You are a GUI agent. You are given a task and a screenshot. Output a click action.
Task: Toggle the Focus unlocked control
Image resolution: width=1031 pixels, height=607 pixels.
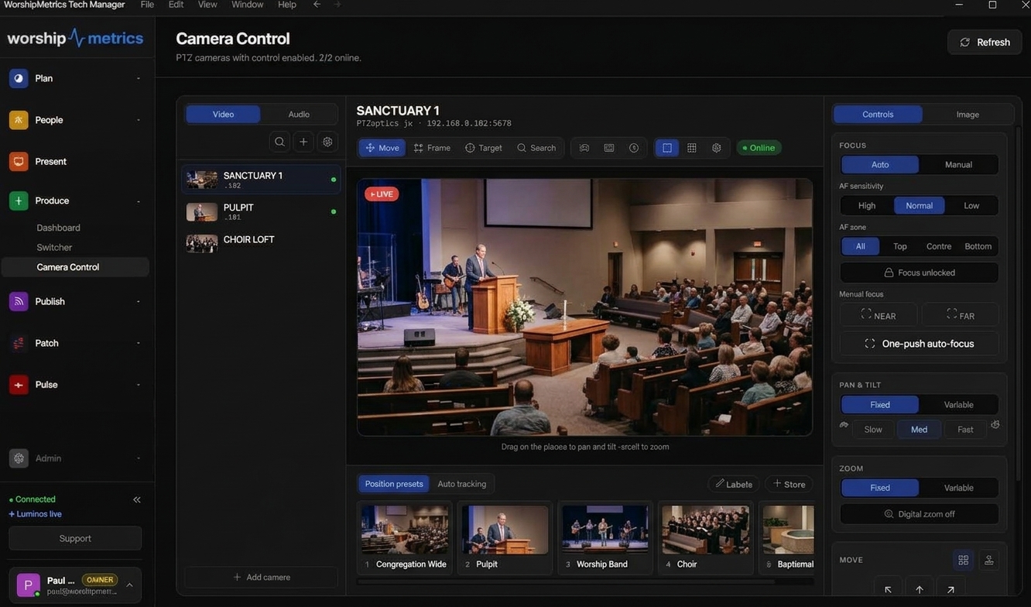coord(919,273)
